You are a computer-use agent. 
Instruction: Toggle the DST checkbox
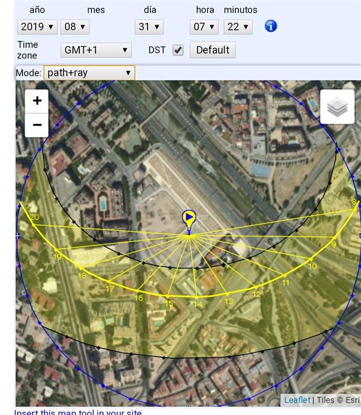click(x=178, y=50)
